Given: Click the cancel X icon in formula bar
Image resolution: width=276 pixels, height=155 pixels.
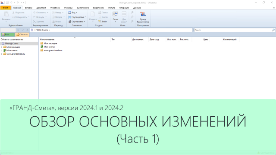Looking at the screenshot, I should pos(18,30).
